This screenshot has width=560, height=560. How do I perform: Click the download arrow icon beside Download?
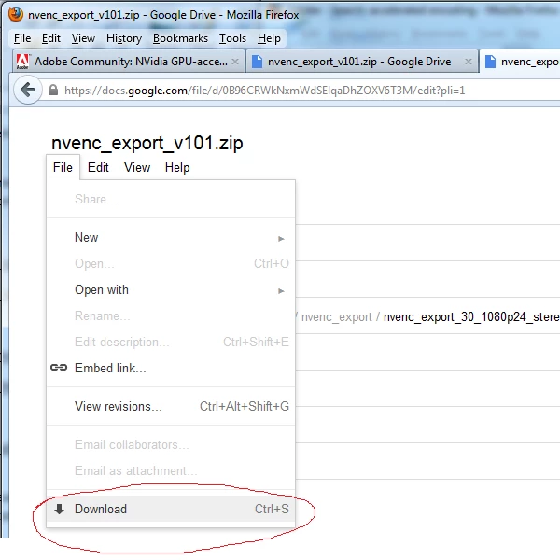pos(60,509)
